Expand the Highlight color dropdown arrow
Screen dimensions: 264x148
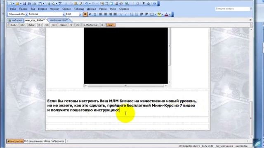[x=163, y=14]
